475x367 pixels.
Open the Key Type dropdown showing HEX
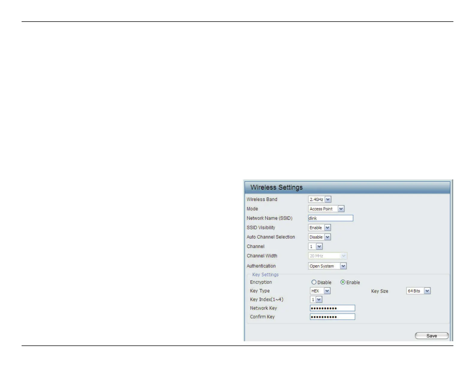(x=320, y=291)
